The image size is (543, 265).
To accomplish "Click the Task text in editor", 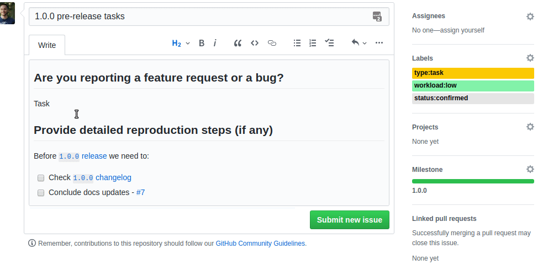I will click(41, 104).
